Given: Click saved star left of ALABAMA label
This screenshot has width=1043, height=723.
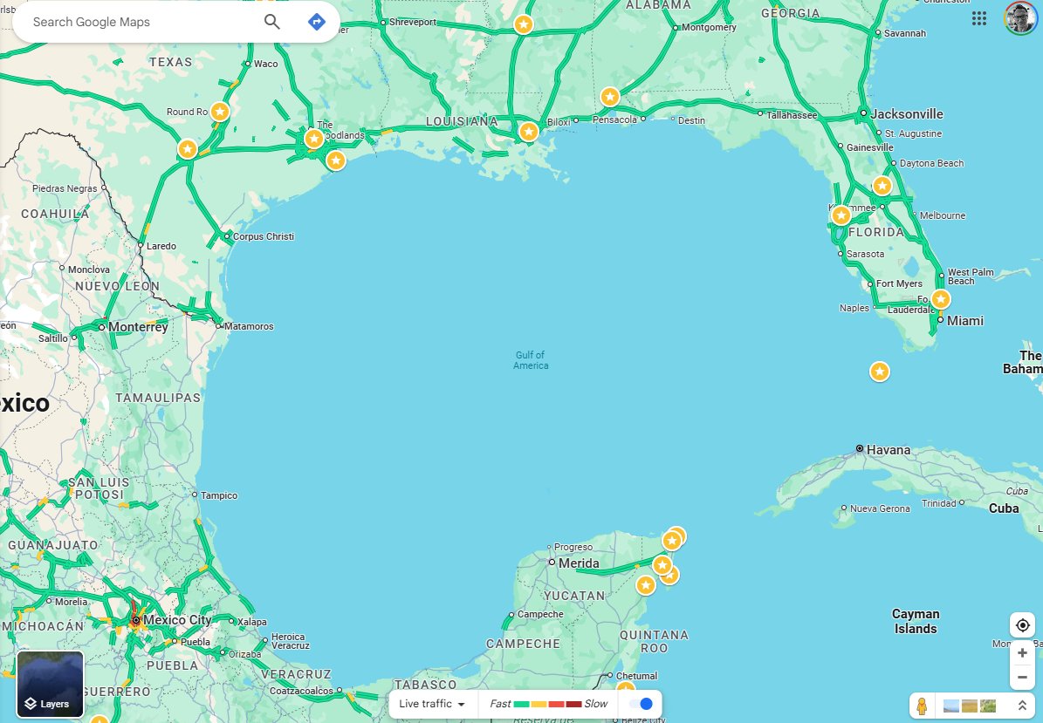Looking at the screenshot, I should [524, 24].
